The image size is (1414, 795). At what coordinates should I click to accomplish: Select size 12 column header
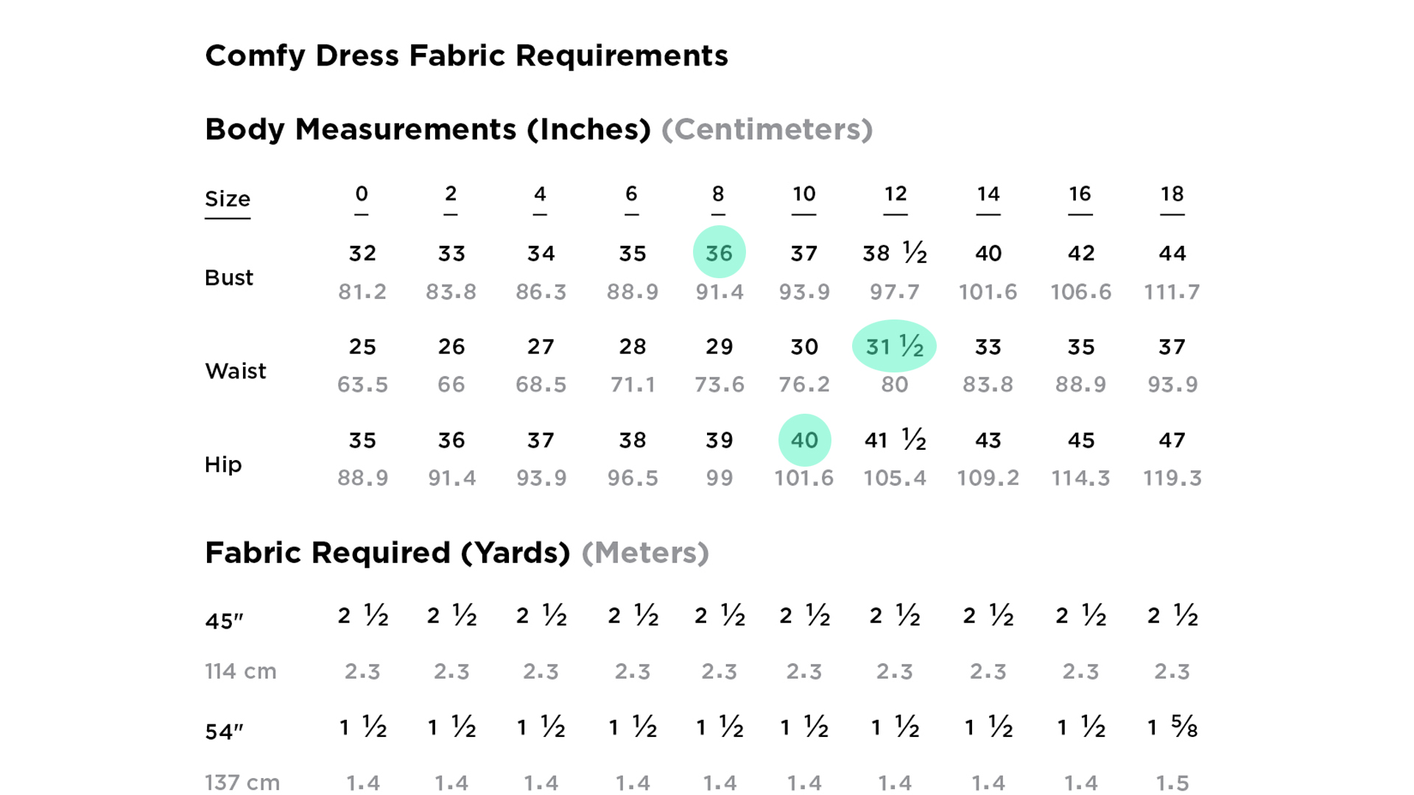896,194
